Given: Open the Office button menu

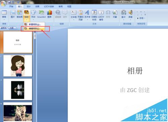Looking at the screenshot, I should click(3, 4).
